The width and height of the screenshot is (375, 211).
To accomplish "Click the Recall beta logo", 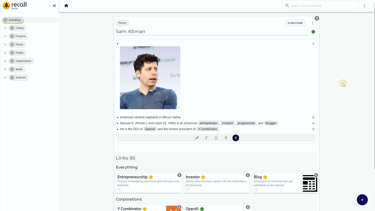I will coord(15,6).
